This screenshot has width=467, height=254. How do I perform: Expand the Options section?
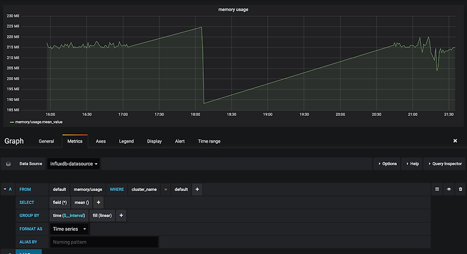(387, 164)
